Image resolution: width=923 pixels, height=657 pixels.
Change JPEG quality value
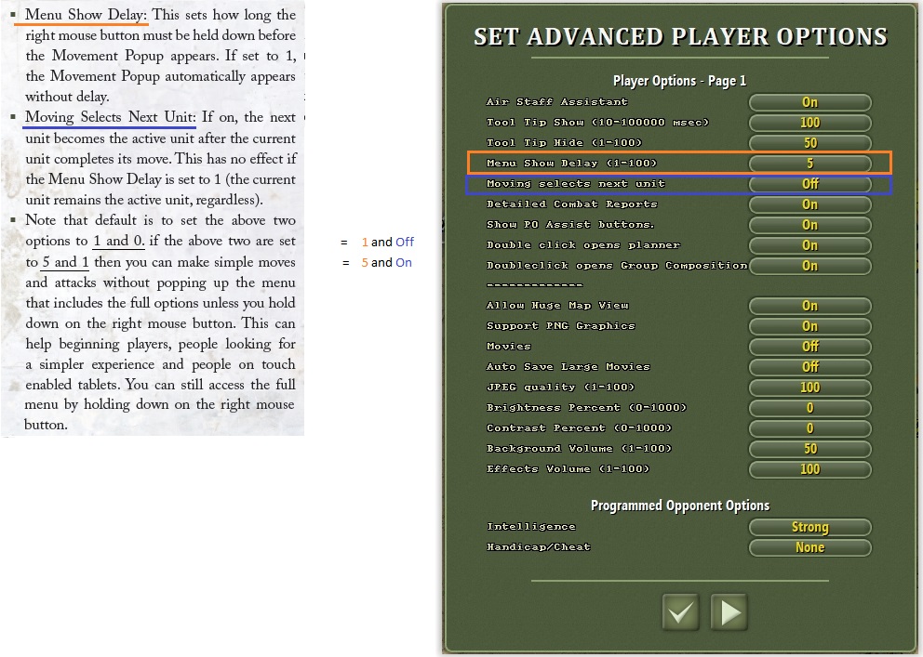810,388
